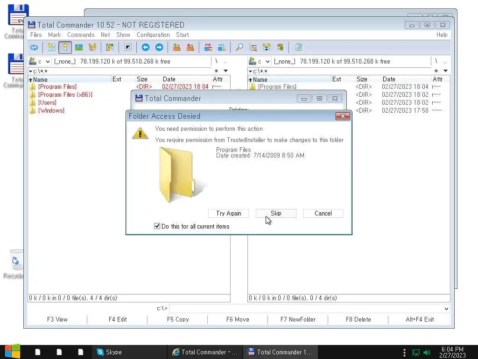The height and width of the screenshot is (359, 478).
Task: Open left panel drive selection dropdown
Action: (x=48, y=61)
